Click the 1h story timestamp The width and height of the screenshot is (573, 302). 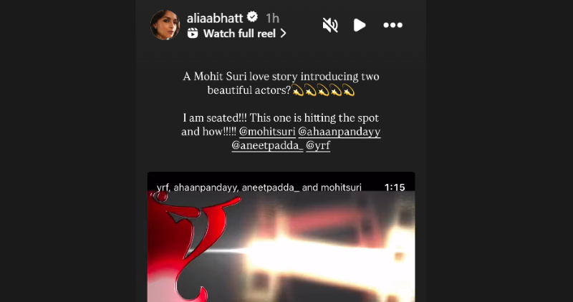272,18
